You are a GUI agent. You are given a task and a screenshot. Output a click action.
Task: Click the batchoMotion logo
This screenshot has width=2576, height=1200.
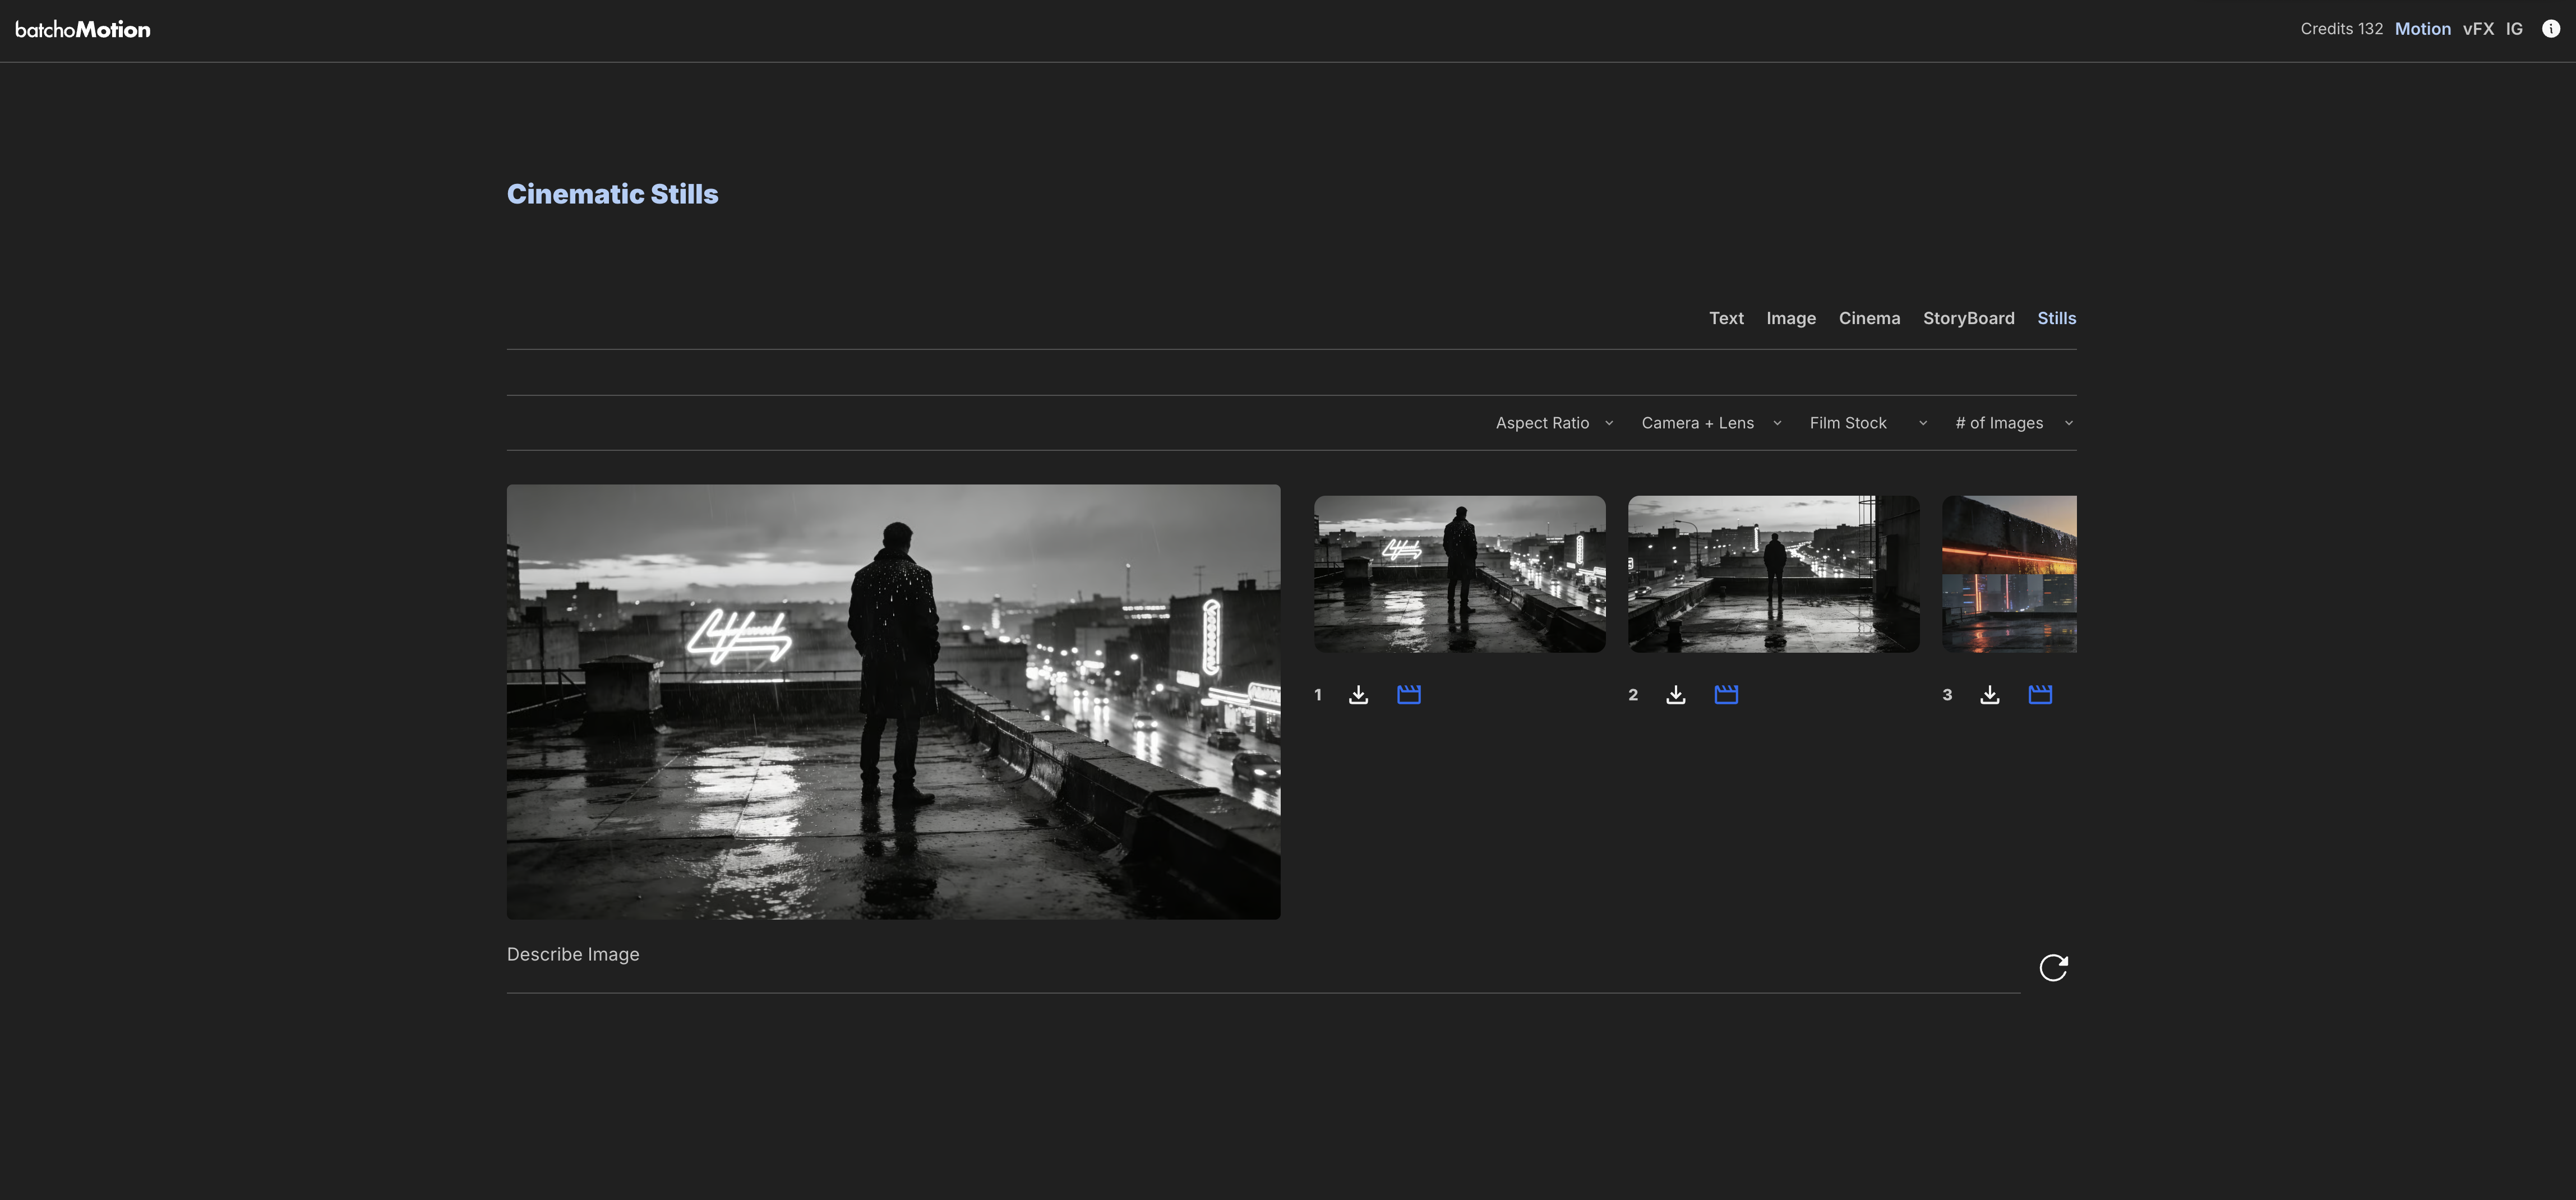tap(84, 29)
